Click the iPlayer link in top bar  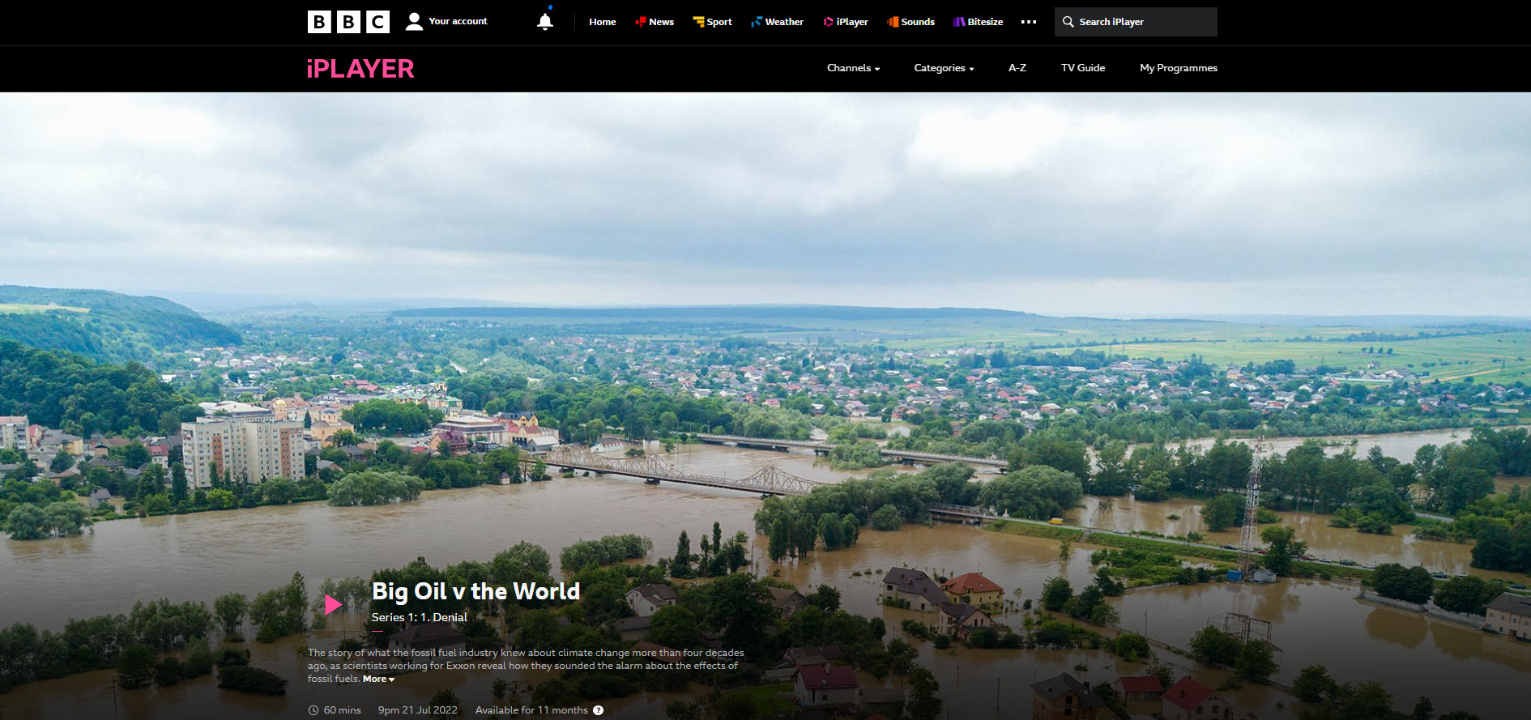tap(846, 22)
